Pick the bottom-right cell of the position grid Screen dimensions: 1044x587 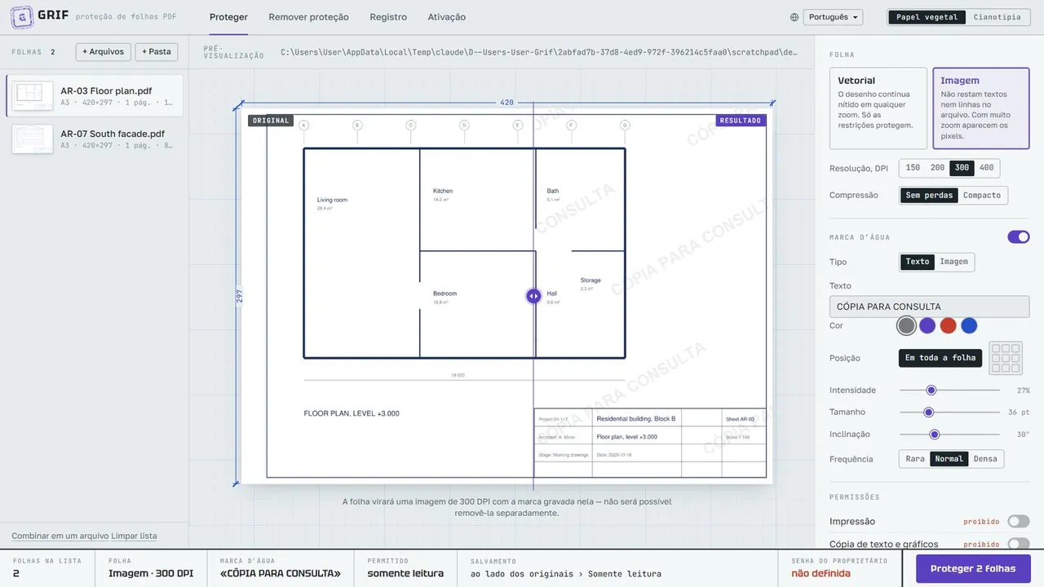click(1015, 367)
